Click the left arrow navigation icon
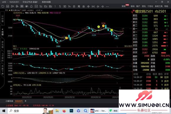The width and height of the screenshot is (171, 114). (98, 6)
